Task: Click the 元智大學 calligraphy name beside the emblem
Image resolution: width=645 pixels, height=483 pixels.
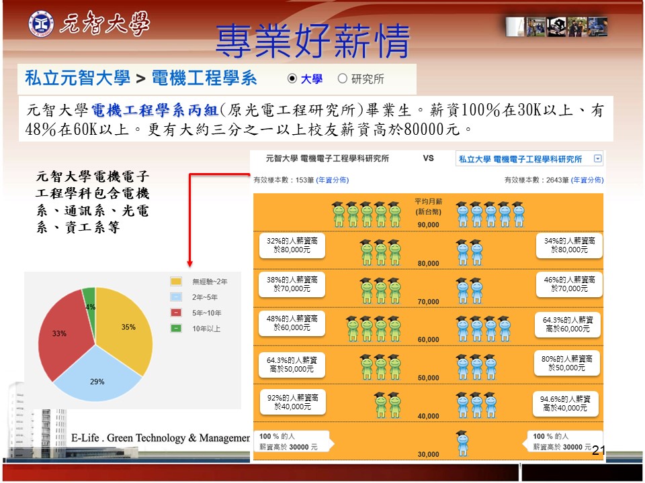Action: coord(105,23)
